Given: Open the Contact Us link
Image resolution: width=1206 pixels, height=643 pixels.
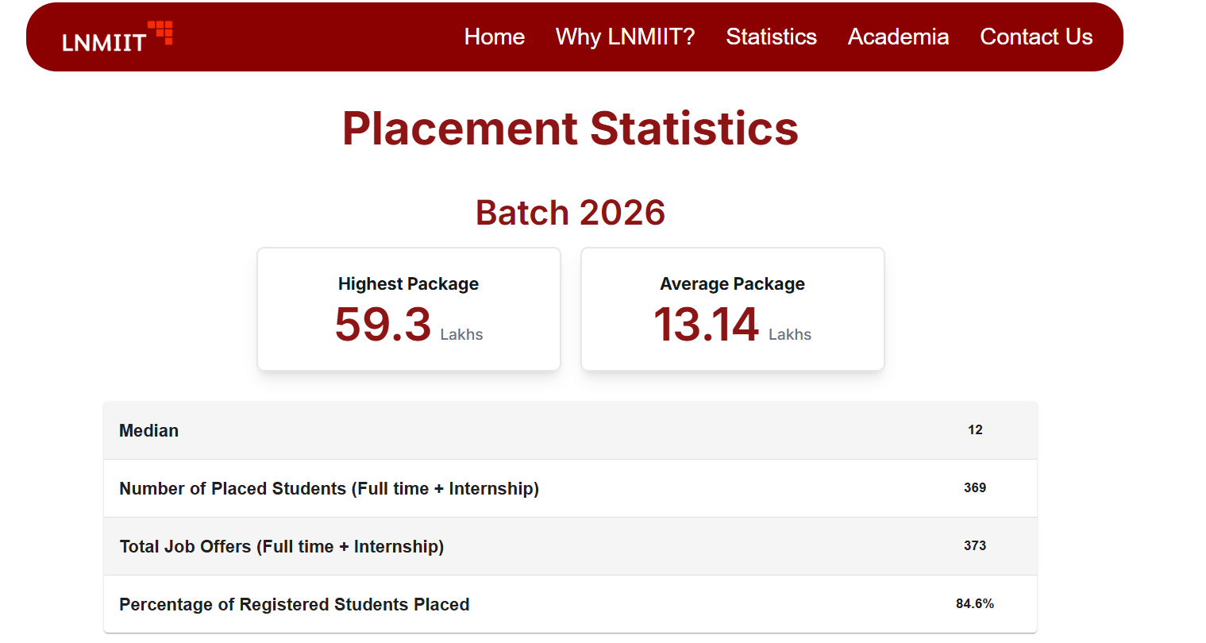Looking at the screenshot, I should (x=1036, y=37).
